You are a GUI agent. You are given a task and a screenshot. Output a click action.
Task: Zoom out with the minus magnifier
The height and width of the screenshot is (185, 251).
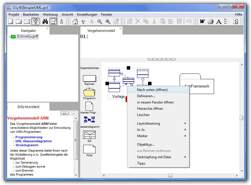pyautogui.click(x=100, y=21)
